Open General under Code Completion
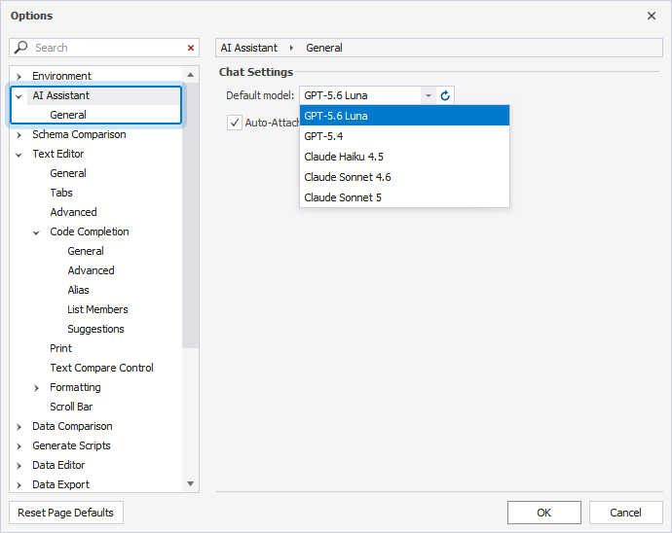This screenshot has height=533, width=672. [86, 251]
